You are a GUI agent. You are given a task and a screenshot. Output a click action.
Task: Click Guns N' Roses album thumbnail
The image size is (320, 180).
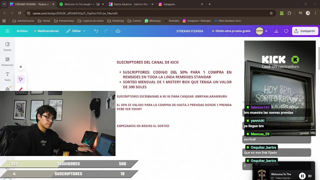(x=261, y=175)
